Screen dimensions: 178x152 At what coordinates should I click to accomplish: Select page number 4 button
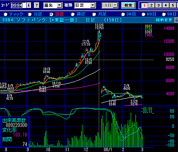[x=166, y=6]
